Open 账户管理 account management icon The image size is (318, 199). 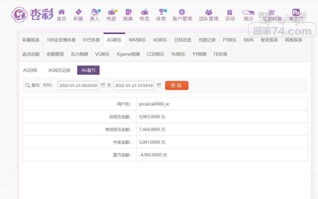pyautogui.click(x=182, y=12)
